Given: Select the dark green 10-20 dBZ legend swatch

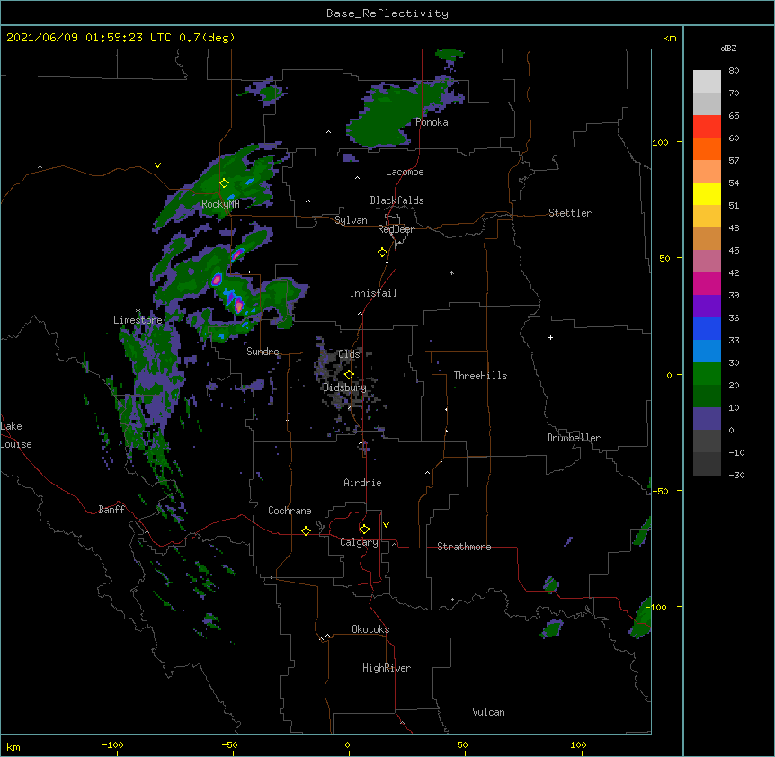Looking at the screenshot, I should coord(707,396).
